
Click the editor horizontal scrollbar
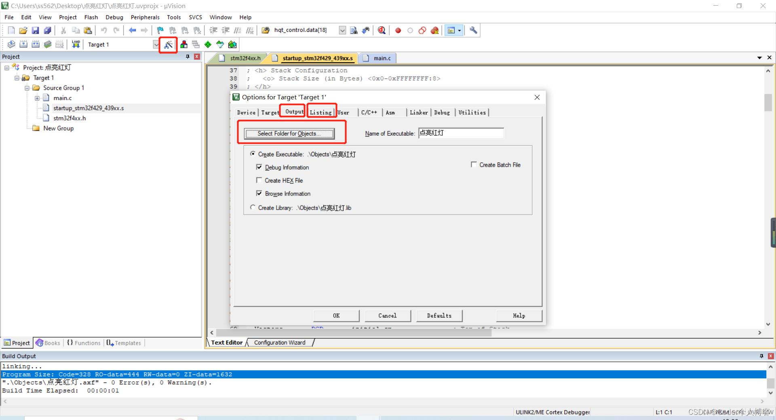coord(354,333)
